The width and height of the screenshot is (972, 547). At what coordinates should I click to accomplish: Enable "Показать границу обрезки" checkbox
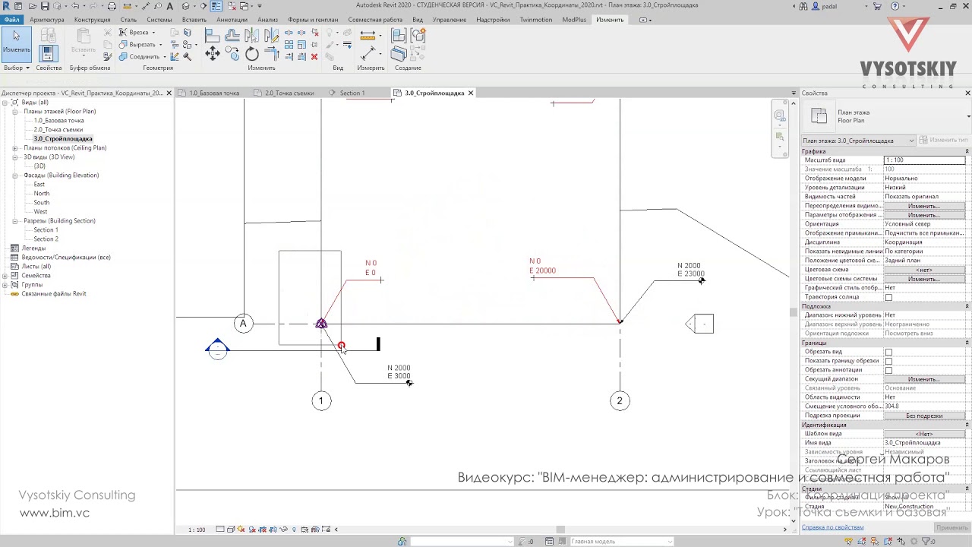click(x=888, y=361)
